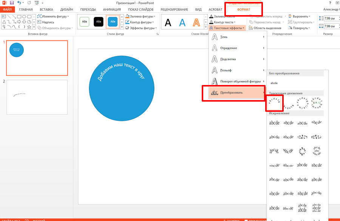
Task: Choose the right block arrow shape
Action: tap(19, 22)
